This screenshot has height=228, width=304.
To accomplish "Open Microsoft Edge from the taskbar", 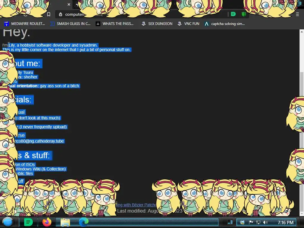I will tap(83, 222).
